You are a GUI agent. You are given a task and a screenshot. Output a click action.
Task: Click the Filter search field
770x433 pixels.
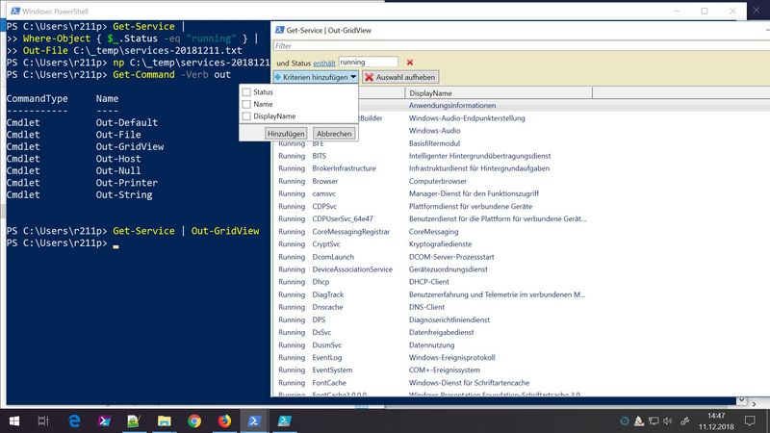520,45
